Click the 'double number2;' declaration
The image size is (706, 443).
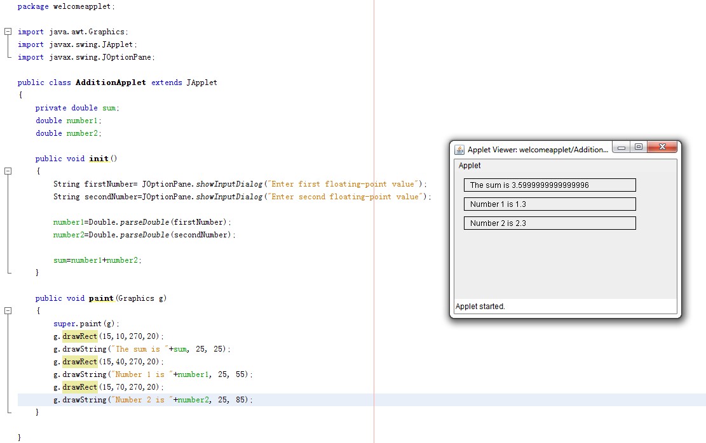(69, 133)
